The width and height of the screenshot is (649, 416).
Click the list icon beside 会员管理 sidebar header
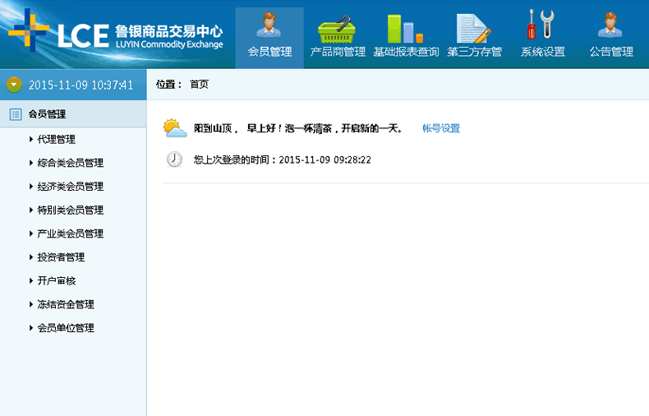(x=16, y=114)
